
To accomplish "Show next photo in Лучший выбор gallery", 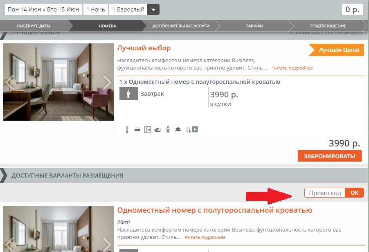I will pos(107,82).
